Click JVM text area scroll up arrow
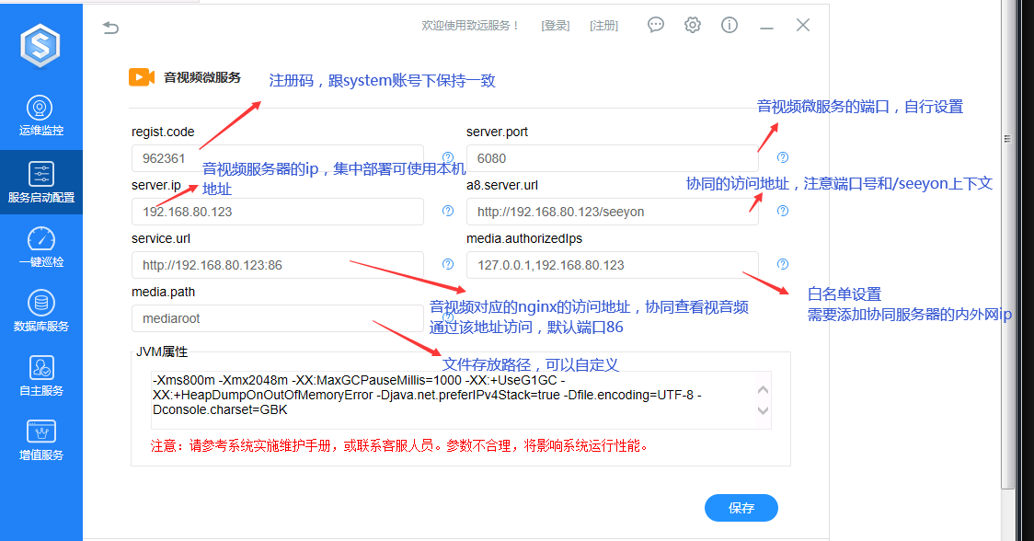The image size is (1034, 541). 763,390
